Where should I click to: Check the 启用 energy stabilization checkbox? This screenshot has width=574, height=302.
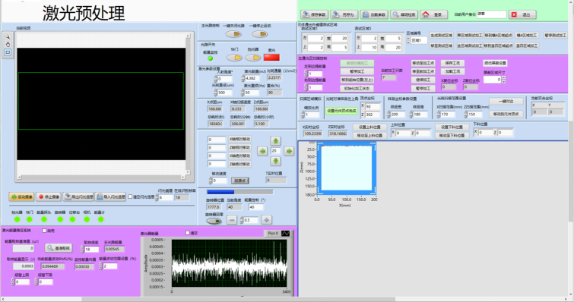[44, 231]
